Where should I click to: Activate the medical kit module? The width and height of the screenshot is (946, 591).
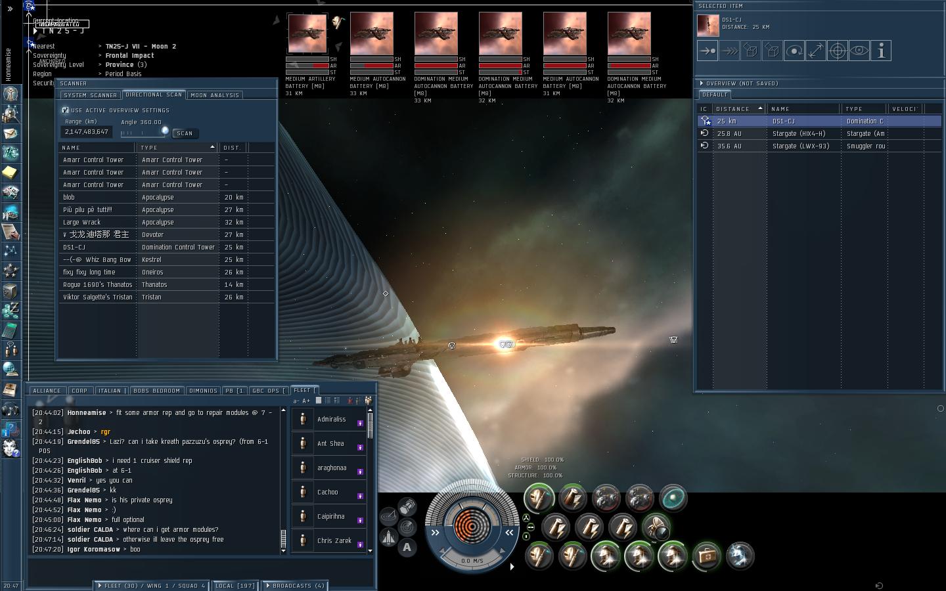(x=707, y=556)
